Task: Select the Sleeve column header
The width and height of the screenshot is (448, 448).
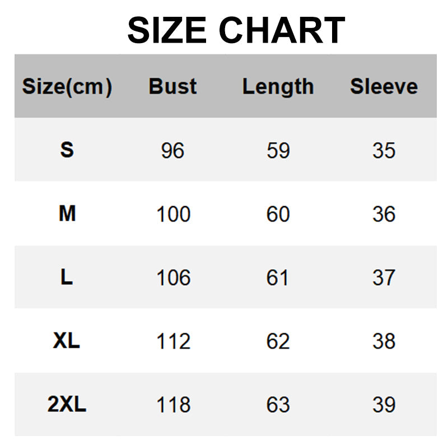Action: (384, 86)
